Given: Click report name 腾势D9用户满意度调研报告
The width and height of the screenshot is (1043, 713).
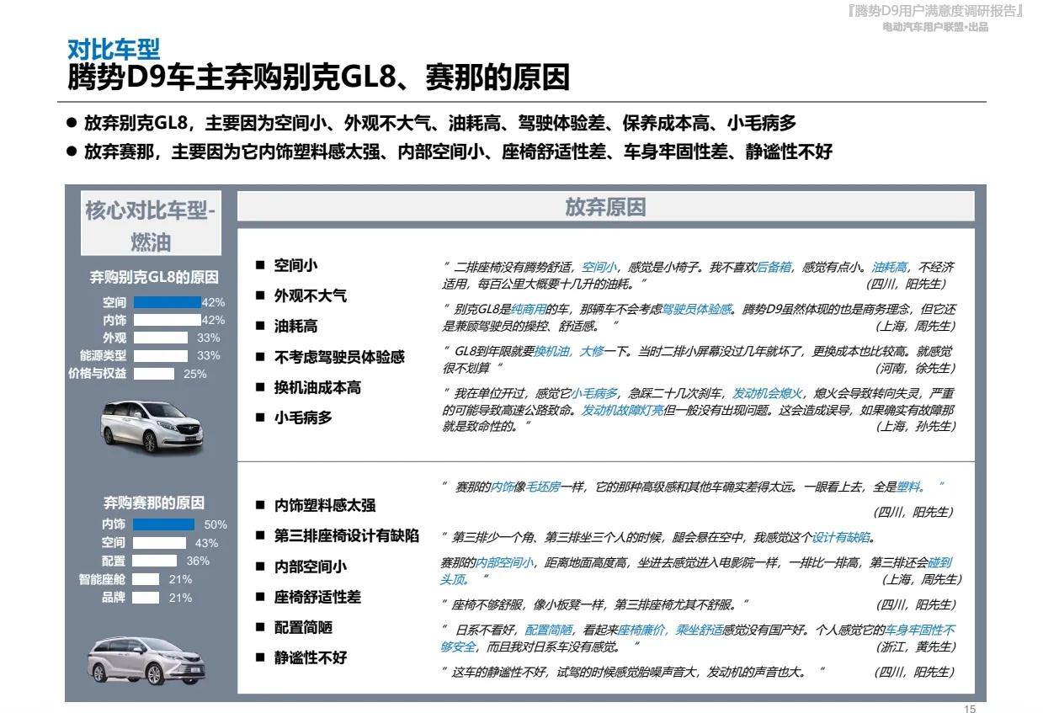Looking at the screenshot, I should pos(935,10).
